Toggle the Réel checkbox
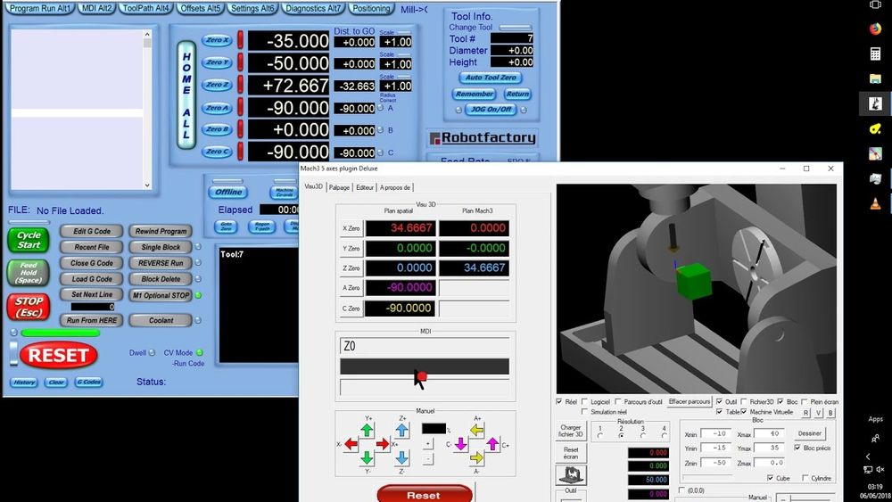 559,401
